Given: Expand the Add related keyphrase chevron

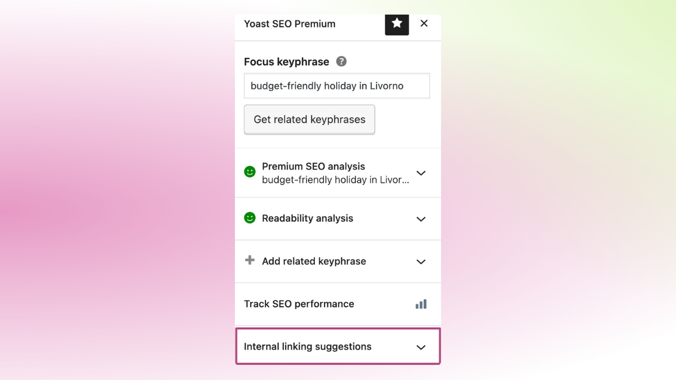Looking at the screenshot, I should 421,262.
